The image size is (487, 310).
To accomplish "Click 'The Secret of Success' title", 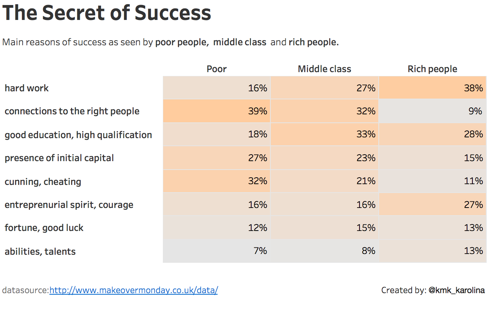I will pos(107,13).
